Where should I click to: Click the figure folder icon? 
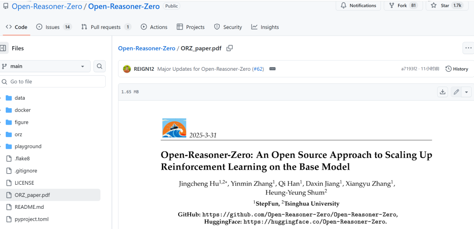[9, 122]
